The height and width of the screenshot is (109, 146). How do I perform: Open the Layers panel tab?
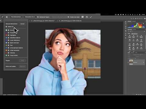click(x=129, y=53)
